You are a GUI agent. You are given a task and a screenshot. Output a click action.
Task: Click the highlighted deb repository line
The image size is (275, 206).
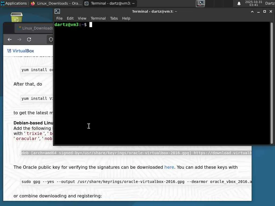click(x=136, y=153)
